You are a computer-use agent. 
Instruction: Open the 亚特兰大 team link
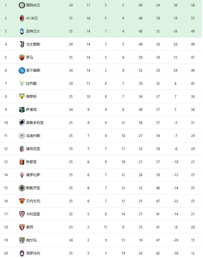click(x=33, y=31)
